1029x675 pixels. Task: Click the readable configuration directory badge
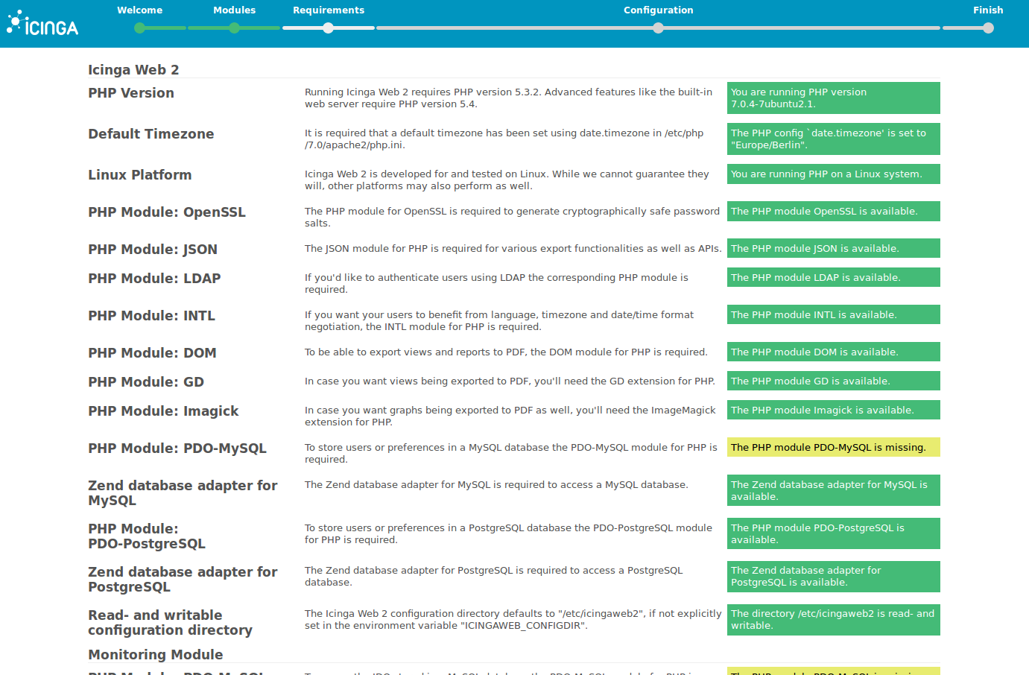pyautogui.click(x=833, y=619)
